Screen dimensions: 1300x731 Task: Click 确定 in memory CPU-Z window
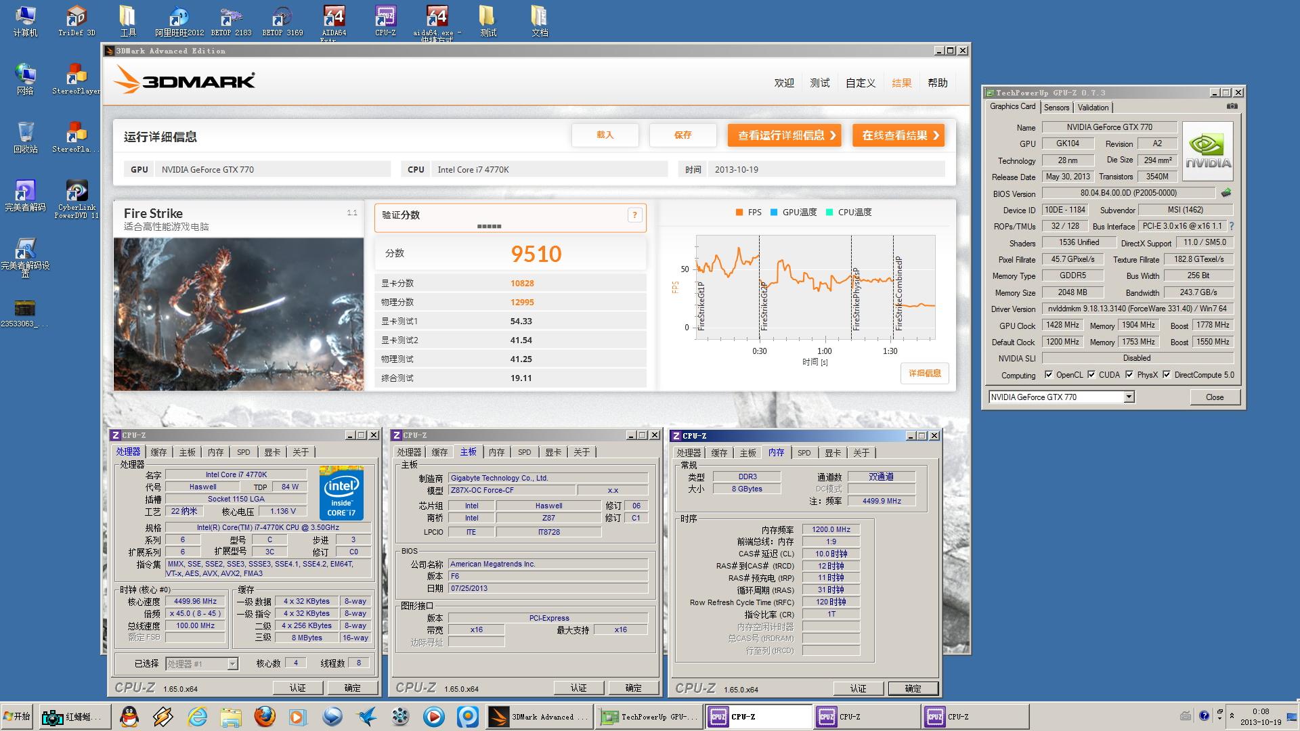(913, 688)
